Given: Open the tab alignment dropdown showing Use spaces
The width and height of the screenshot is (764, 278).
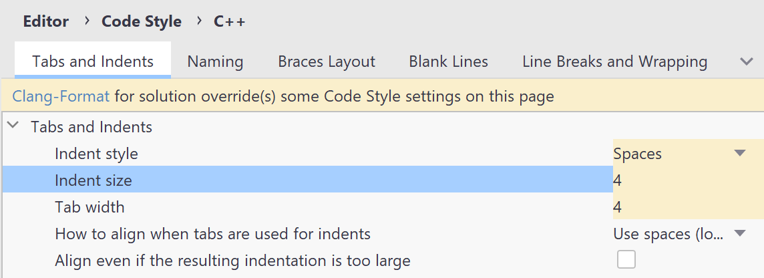Looking at the screenshot, I should (x=679, y=234).
